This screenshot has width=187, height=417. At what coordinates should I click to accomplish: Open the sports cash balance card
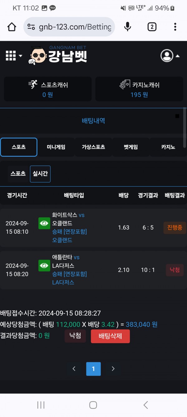pyautogui.click(x=48, y=89)
